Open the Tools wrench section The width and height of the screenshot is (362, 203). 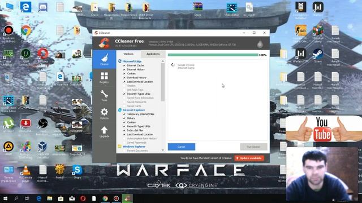coord(104,95)
